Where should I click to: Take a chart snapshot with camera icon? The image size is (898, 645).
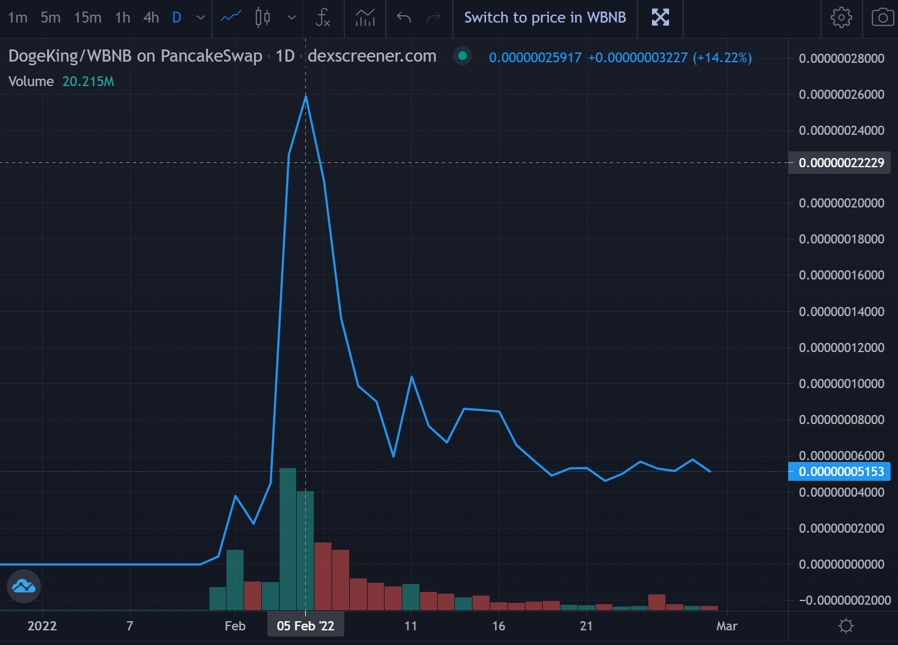[x=882, y=17]
